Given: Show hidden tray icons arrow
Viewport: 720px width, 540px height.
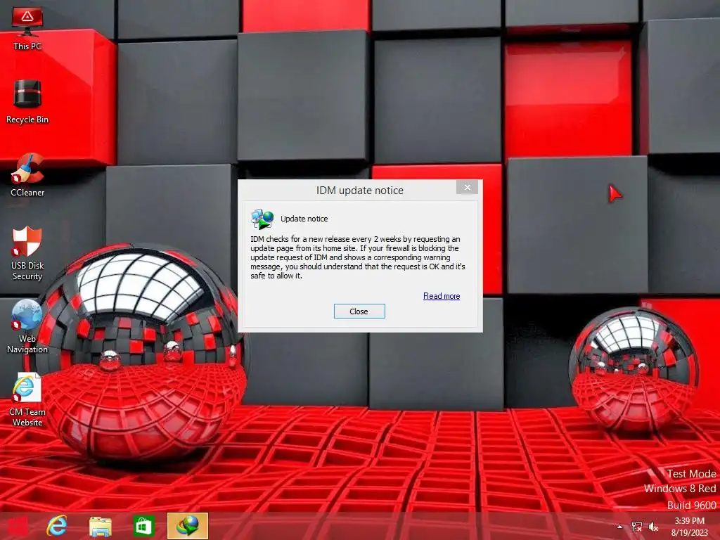Looking at the screenshot, I should (619, 527).
